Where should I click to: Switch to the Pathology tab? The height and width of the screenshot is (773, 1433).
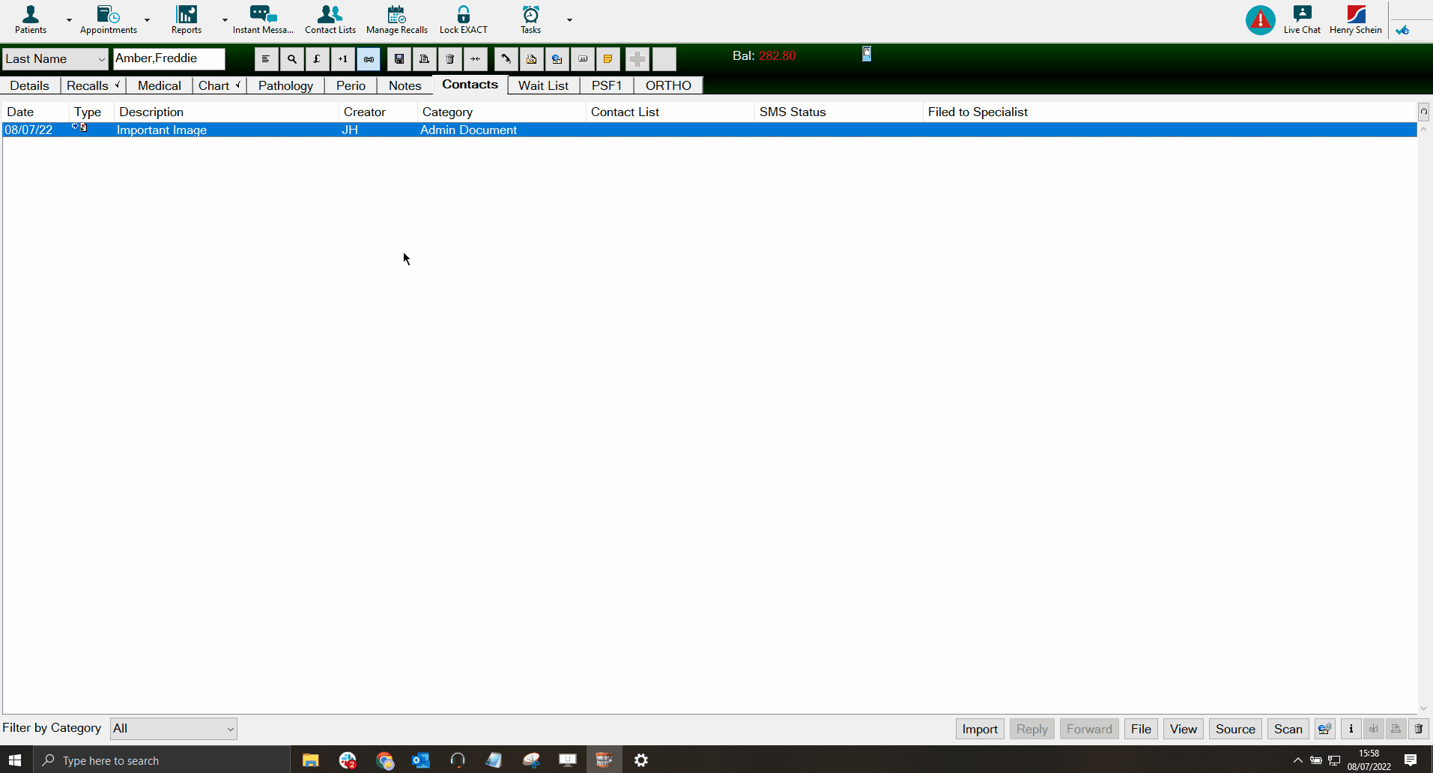pos(286,85)
